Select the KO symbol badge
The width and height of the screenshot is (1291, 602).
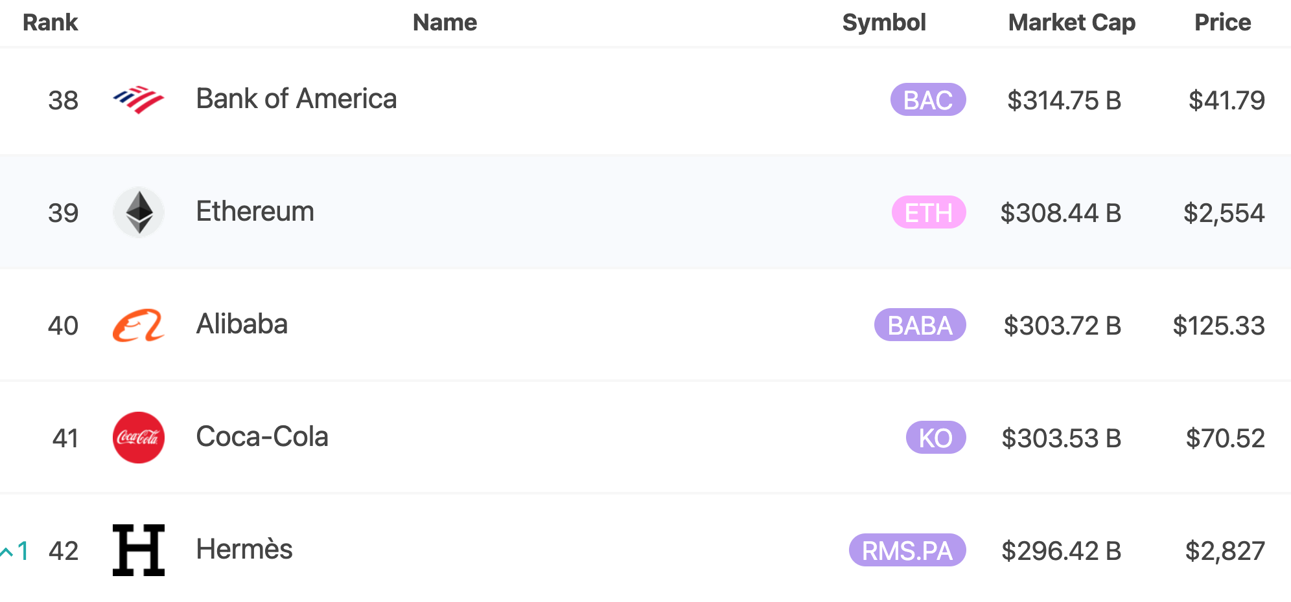tap(936, 438)
